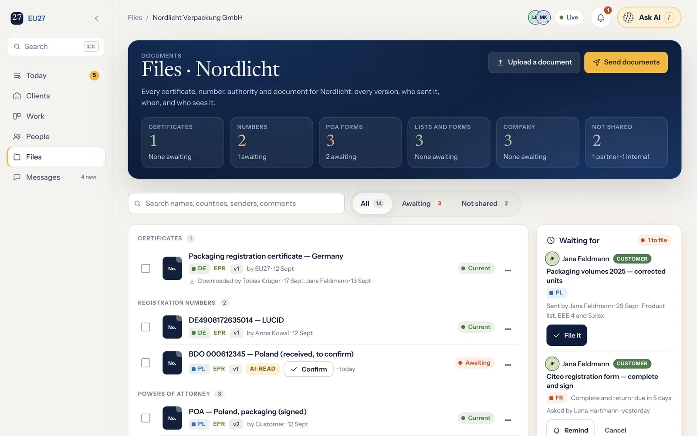The height and width of the screenshot is (436, 697).
Task: Click Send documents button
Action: [626, 62]
